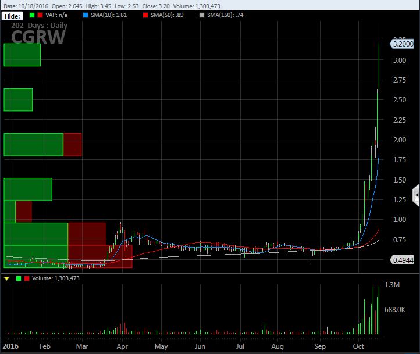This screenshot has height=354, width=420.
Task: Click the CGRW ticker symbol watermark
Action: pyautogui.click(x=35, y=37)
